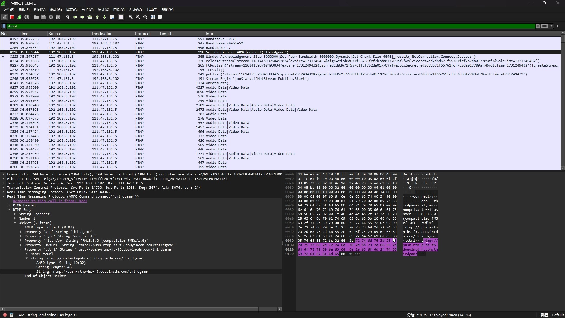Expand Transmission Control Protocol details

pos(3,188)
